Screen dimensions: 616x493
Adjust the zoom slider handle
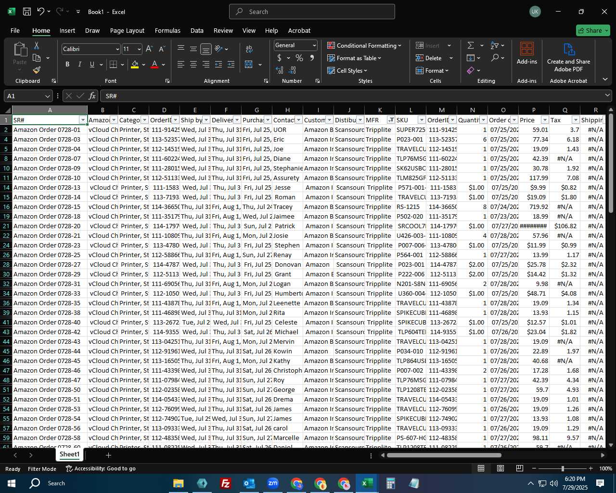563,468
